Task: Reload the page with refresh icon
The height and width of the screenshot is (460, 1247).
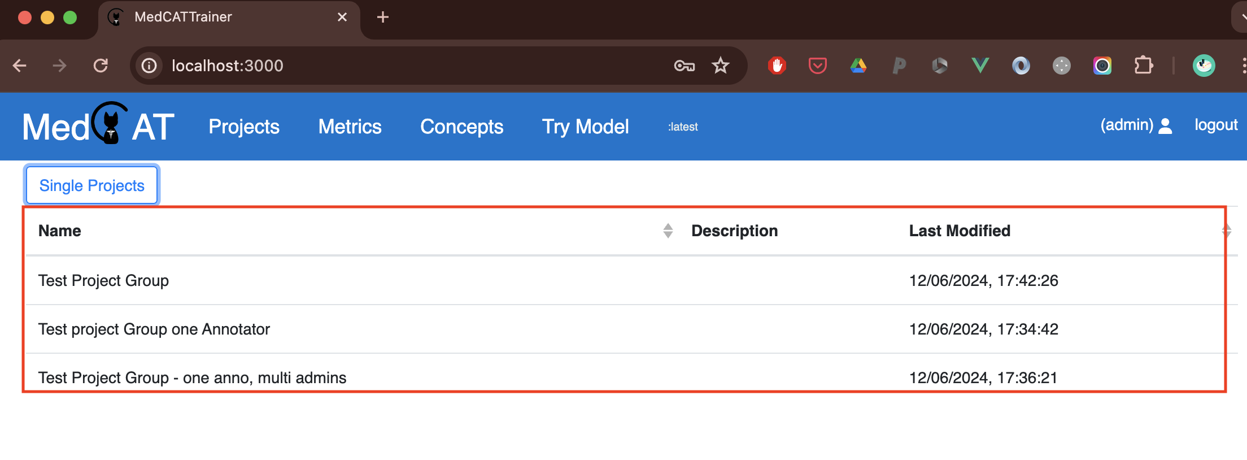Action: 101,66
